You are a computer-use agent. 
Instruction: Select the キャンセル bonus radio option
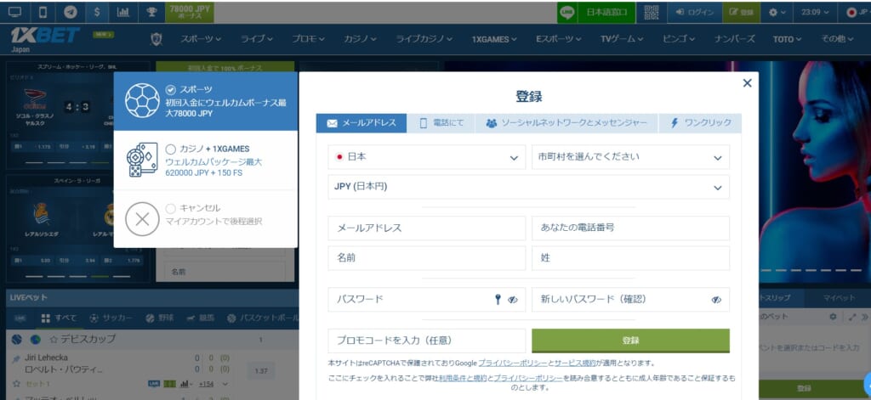pos(170,208)
